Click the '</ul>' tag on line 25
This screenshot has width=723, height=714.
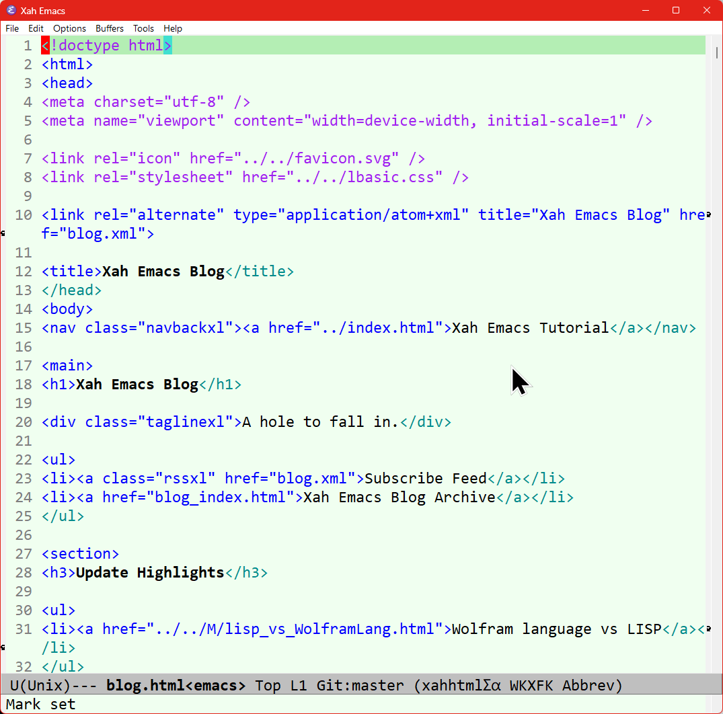click(63, 516)
